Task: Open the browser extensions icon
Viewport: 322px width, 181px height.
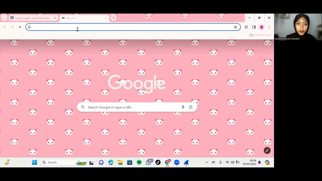Action: [x=246, y=27]
